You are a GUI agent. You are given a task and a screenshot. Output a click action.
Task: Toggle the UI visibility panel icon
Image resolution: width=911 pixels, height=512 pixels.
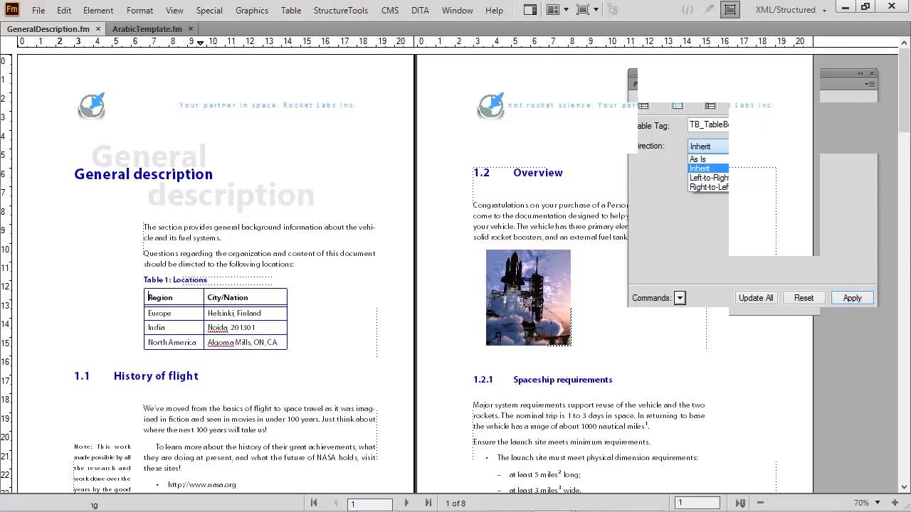pos(530,10)
